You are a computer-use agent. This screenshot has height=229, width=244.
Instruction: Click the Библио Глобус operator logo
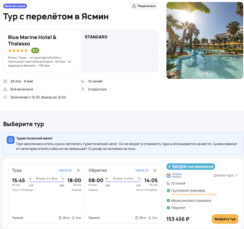tap(175, 175)
